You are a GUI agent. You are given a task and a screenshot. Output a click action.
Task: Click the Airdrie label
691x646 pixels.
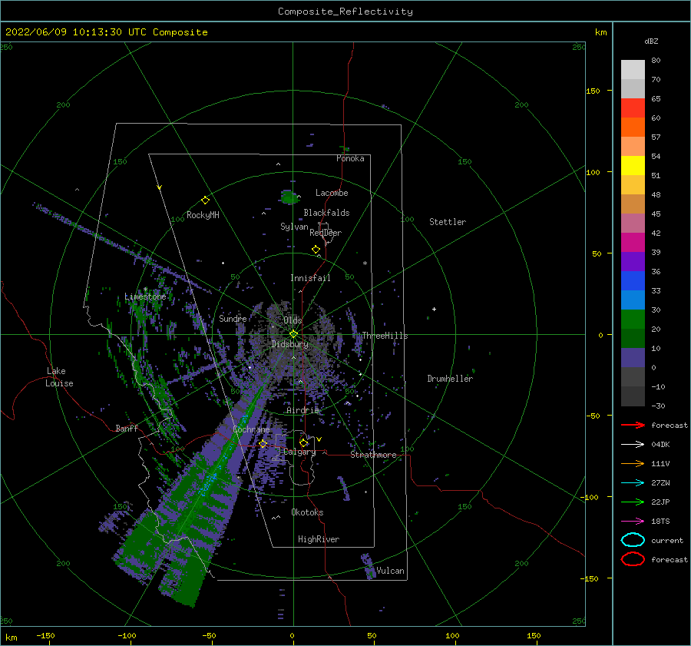(x=303, y=410)
